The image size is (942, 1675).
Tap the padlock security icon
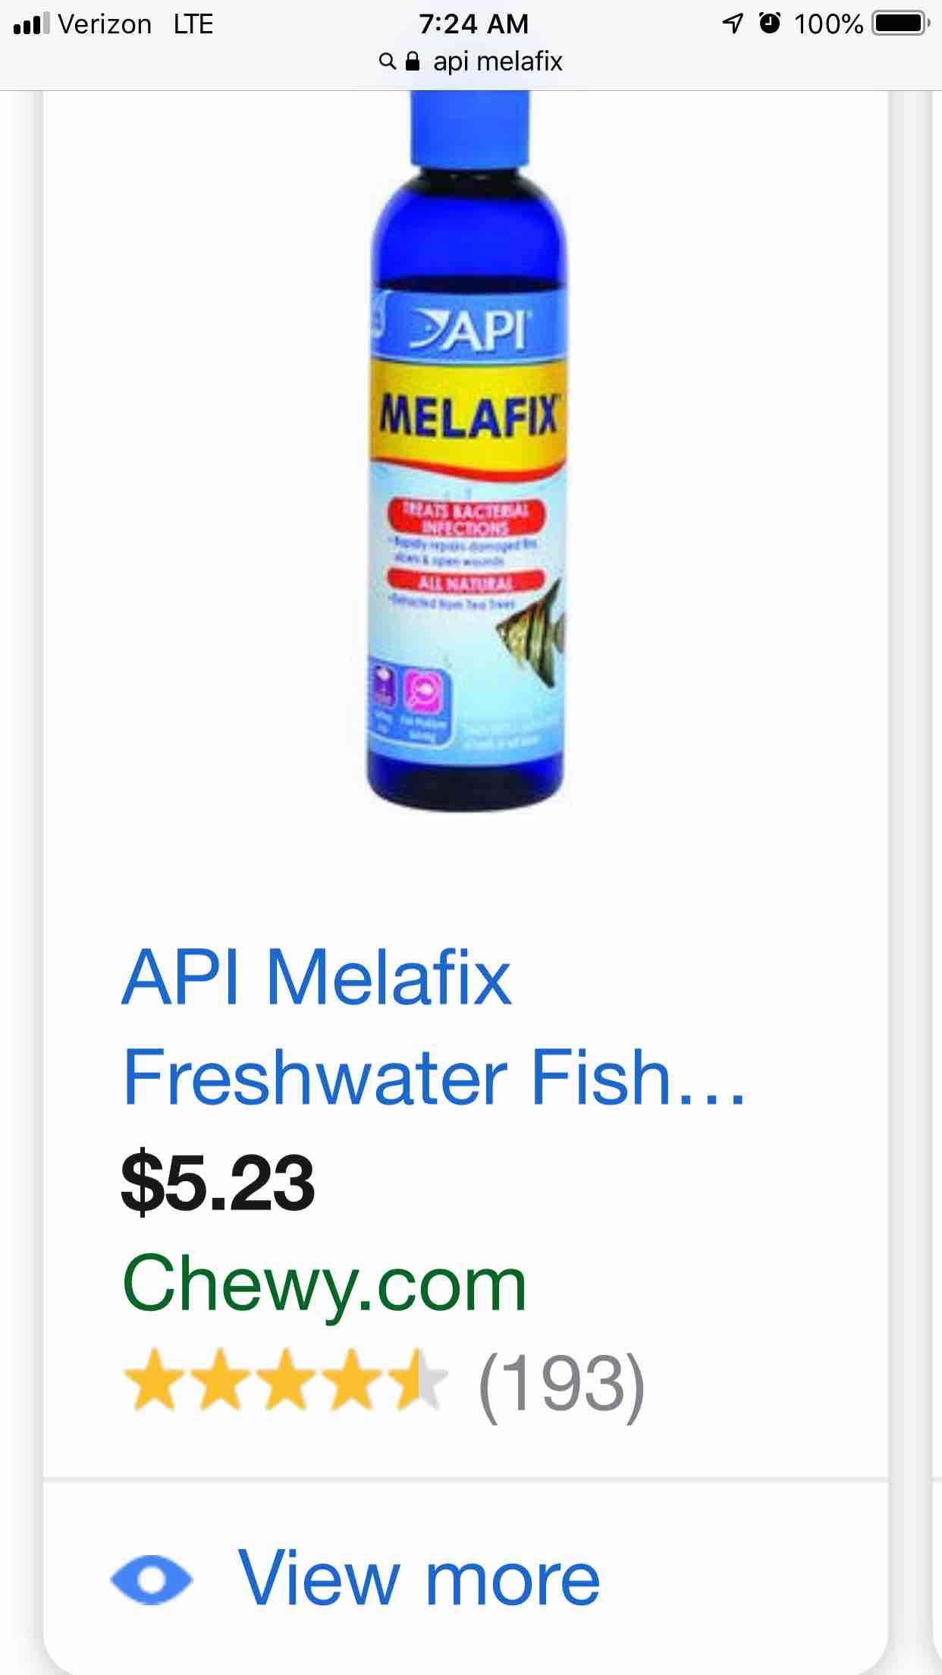(x=412, y=61)
